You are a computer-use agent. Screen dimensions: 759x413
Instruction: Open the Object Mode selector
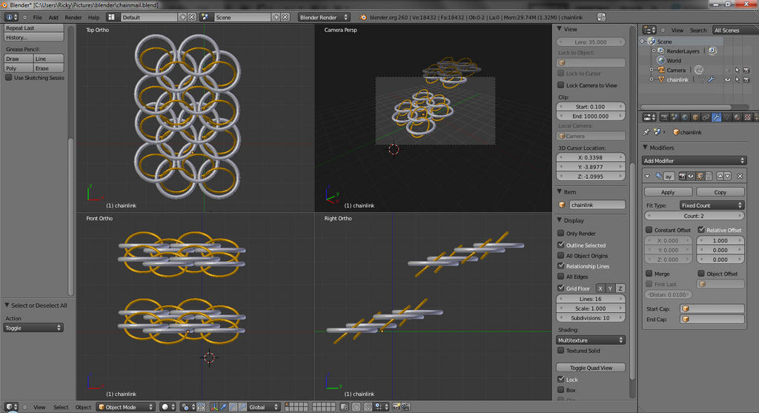[126, 407]
